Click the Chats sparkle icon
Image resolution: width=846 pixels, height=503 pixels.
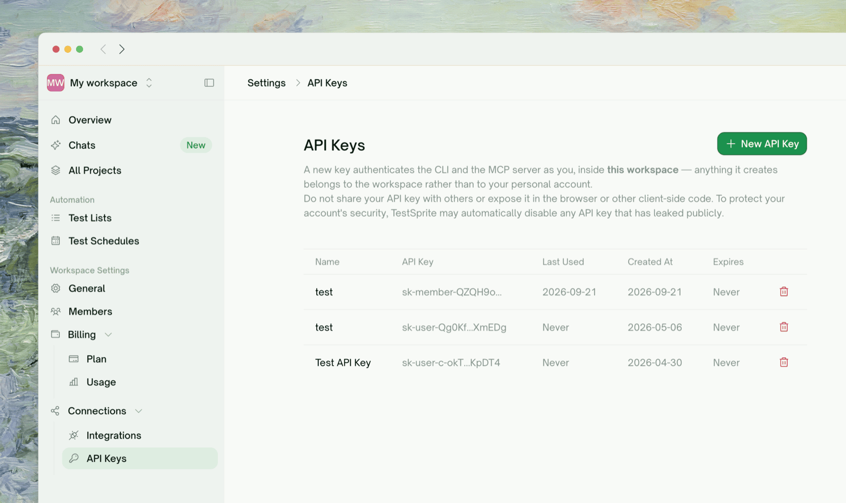click(x=56, y=145)
